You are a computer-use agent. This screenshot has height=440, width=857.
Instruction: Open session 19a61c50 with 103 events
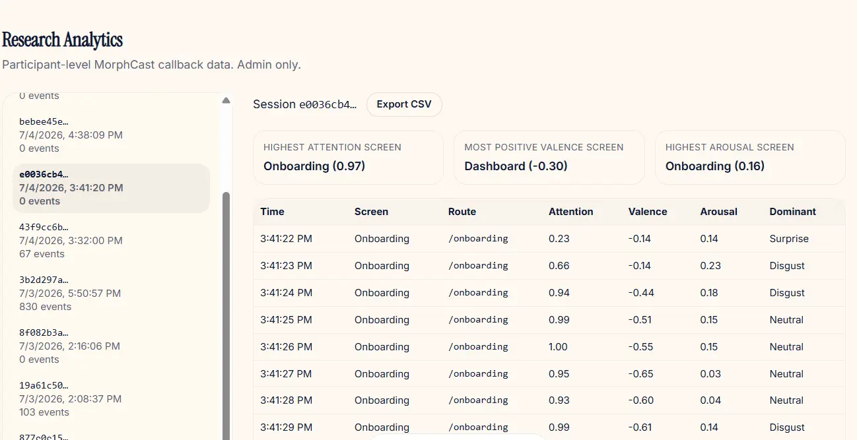point(111,399)
